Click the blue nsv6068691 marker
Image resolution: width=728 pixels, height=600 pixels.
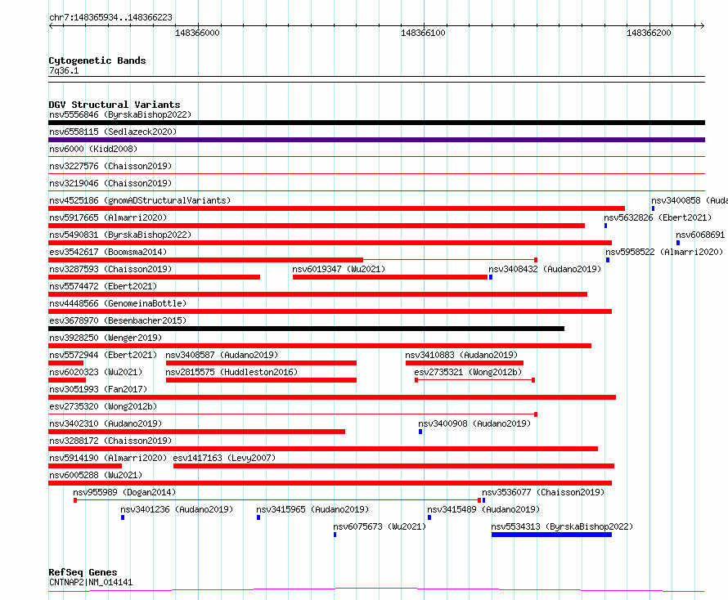coord(678,243)
